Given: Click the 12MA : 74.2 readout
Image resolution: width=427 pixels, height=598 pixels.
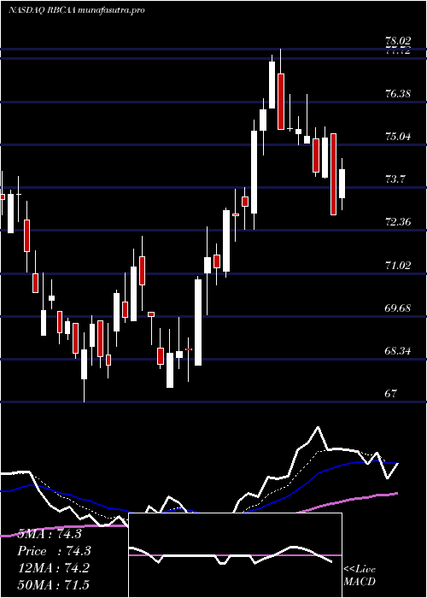Looking at the screenshot, I should coord(54,567).
